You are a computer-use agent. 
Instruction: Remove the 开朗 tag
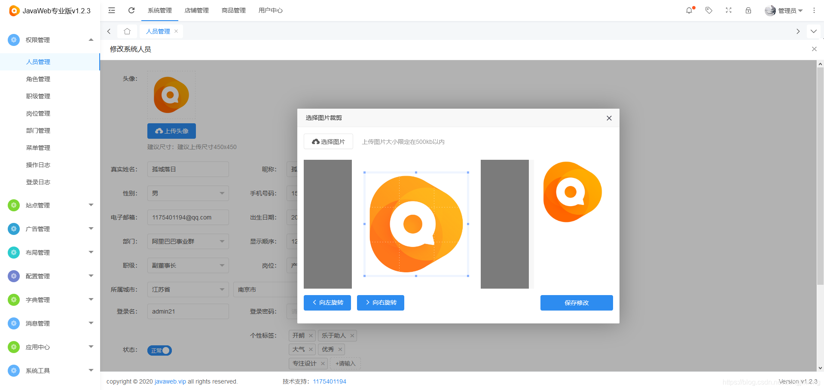pyautogui.click(x=311, y=335)
